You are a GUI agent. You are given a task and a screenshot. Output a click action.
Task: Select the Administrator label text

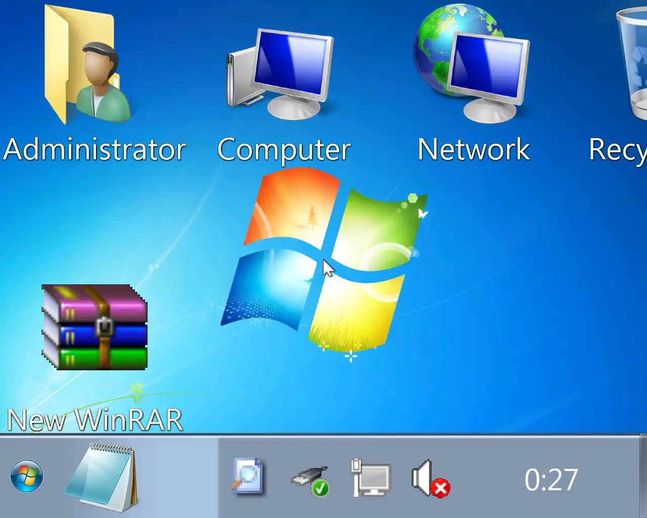[95, 150]
